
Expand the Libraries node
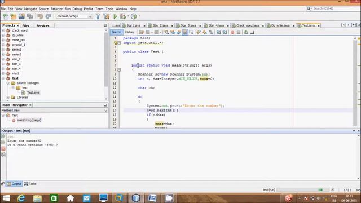[8, 98]
